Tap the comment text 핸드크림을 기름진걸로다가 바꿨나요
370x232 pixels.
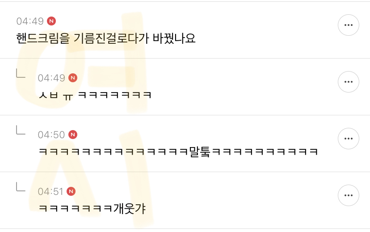[x=106, y=38]
